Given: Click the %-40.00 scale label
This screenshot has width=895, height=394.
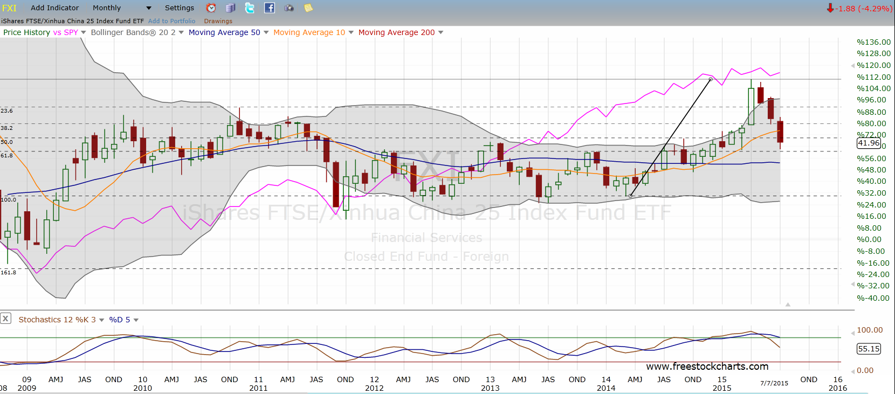Looking at the screenshot, I should pos(873,298).
